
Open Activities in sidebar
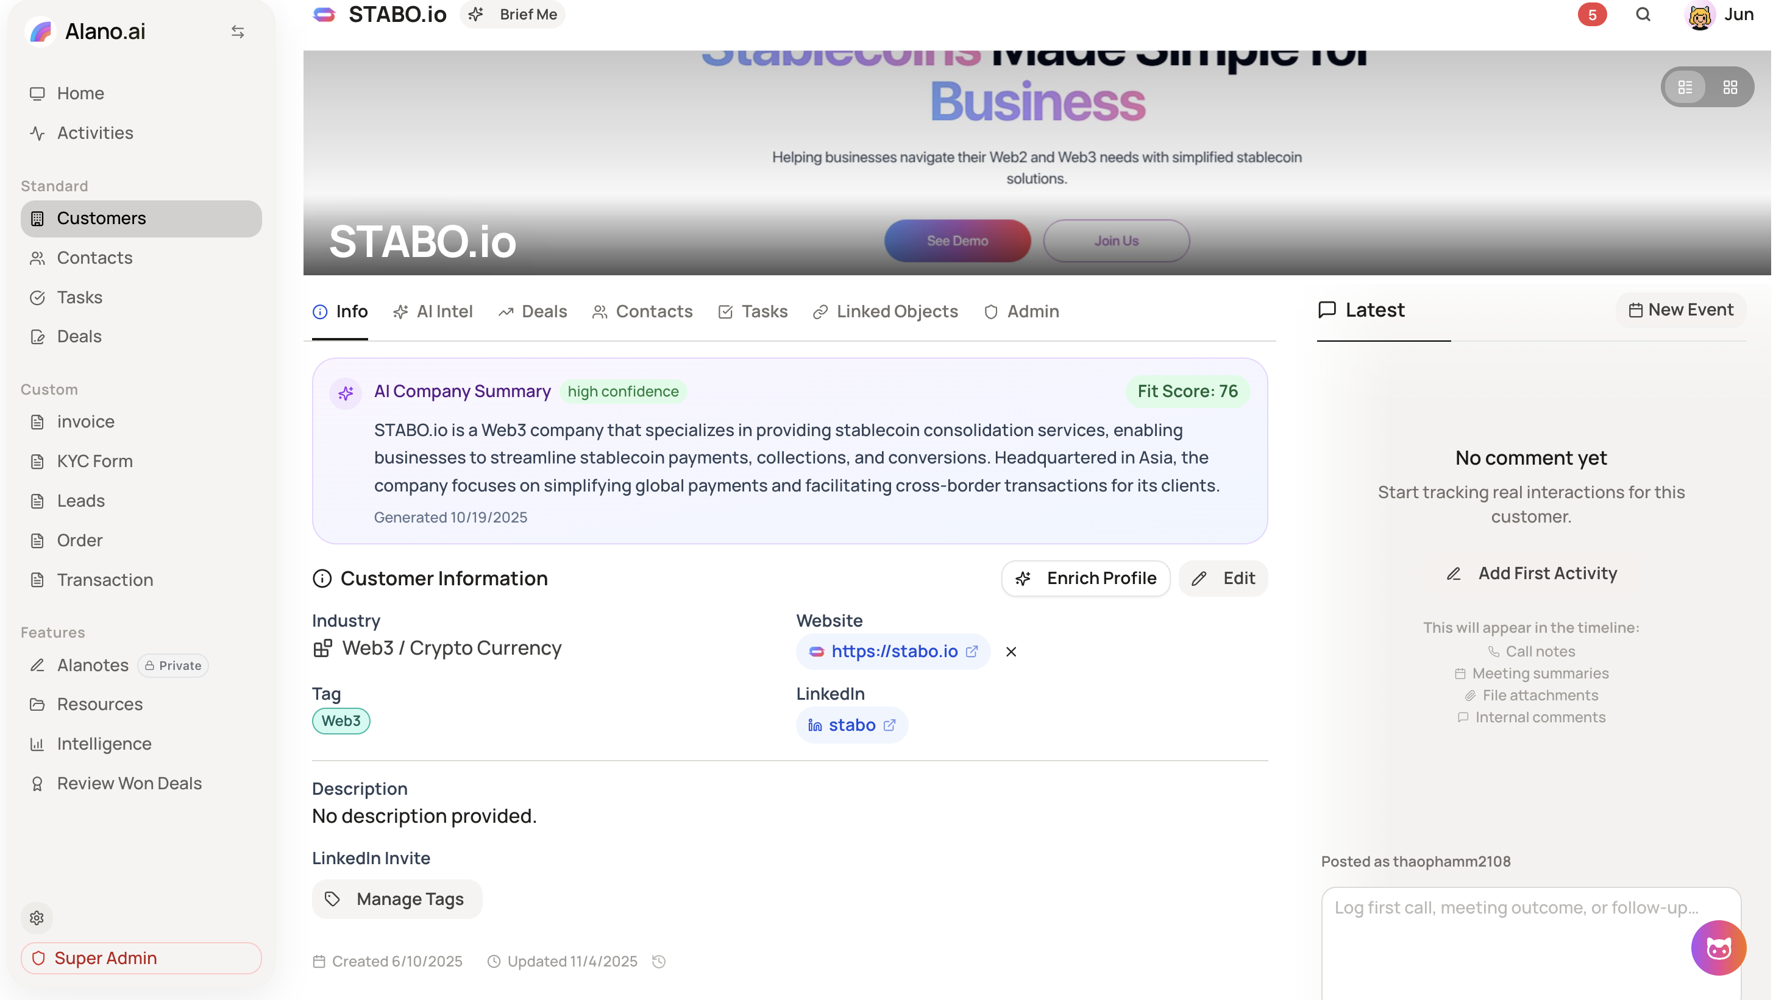point(141,133)
